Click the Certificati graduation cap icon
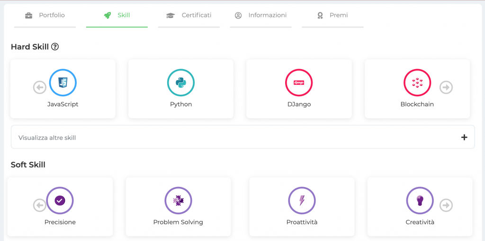The image size is (485, 241). [x=171, y=16]
